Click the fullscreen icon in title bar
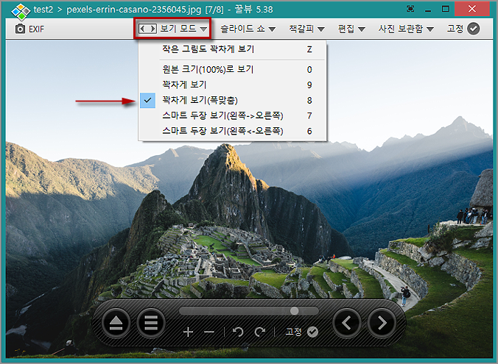This screenshot has height=364, width=498. click(410, 9)
